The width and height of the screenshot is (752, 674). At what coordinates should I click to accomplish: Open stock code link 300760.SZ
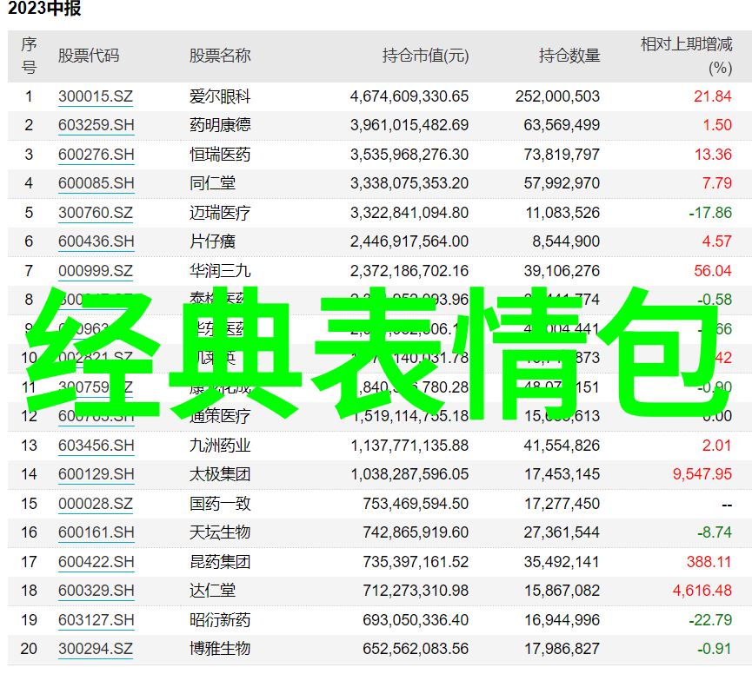click(x=96, y=213)
